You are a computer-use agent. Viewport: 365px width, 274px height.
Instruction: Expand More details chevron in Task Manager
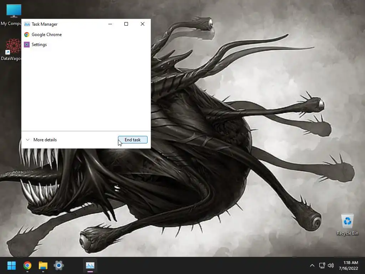tap(28, 140)
